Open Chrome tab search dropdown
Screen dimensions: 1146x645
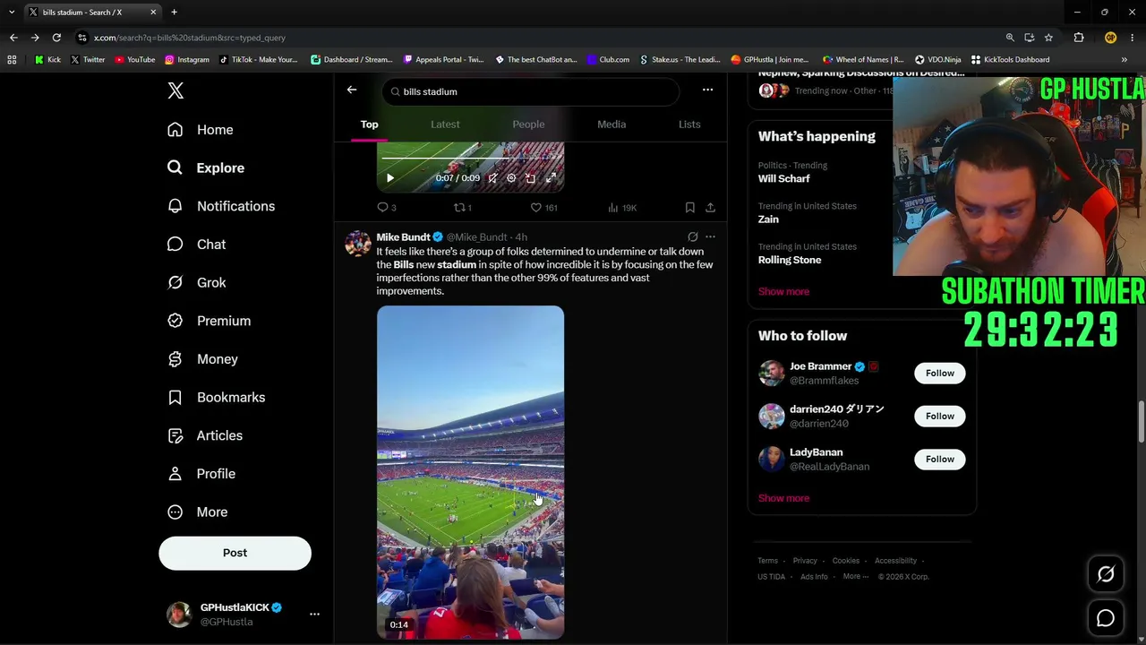coord(12,13)
